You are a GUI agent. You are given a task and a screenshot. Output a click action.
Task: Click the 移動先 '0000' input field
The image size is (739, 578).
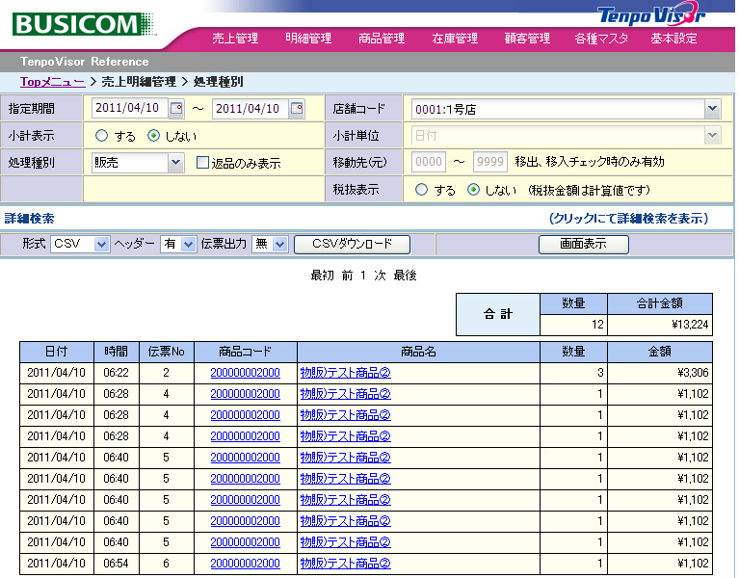[x=429, y=162]
